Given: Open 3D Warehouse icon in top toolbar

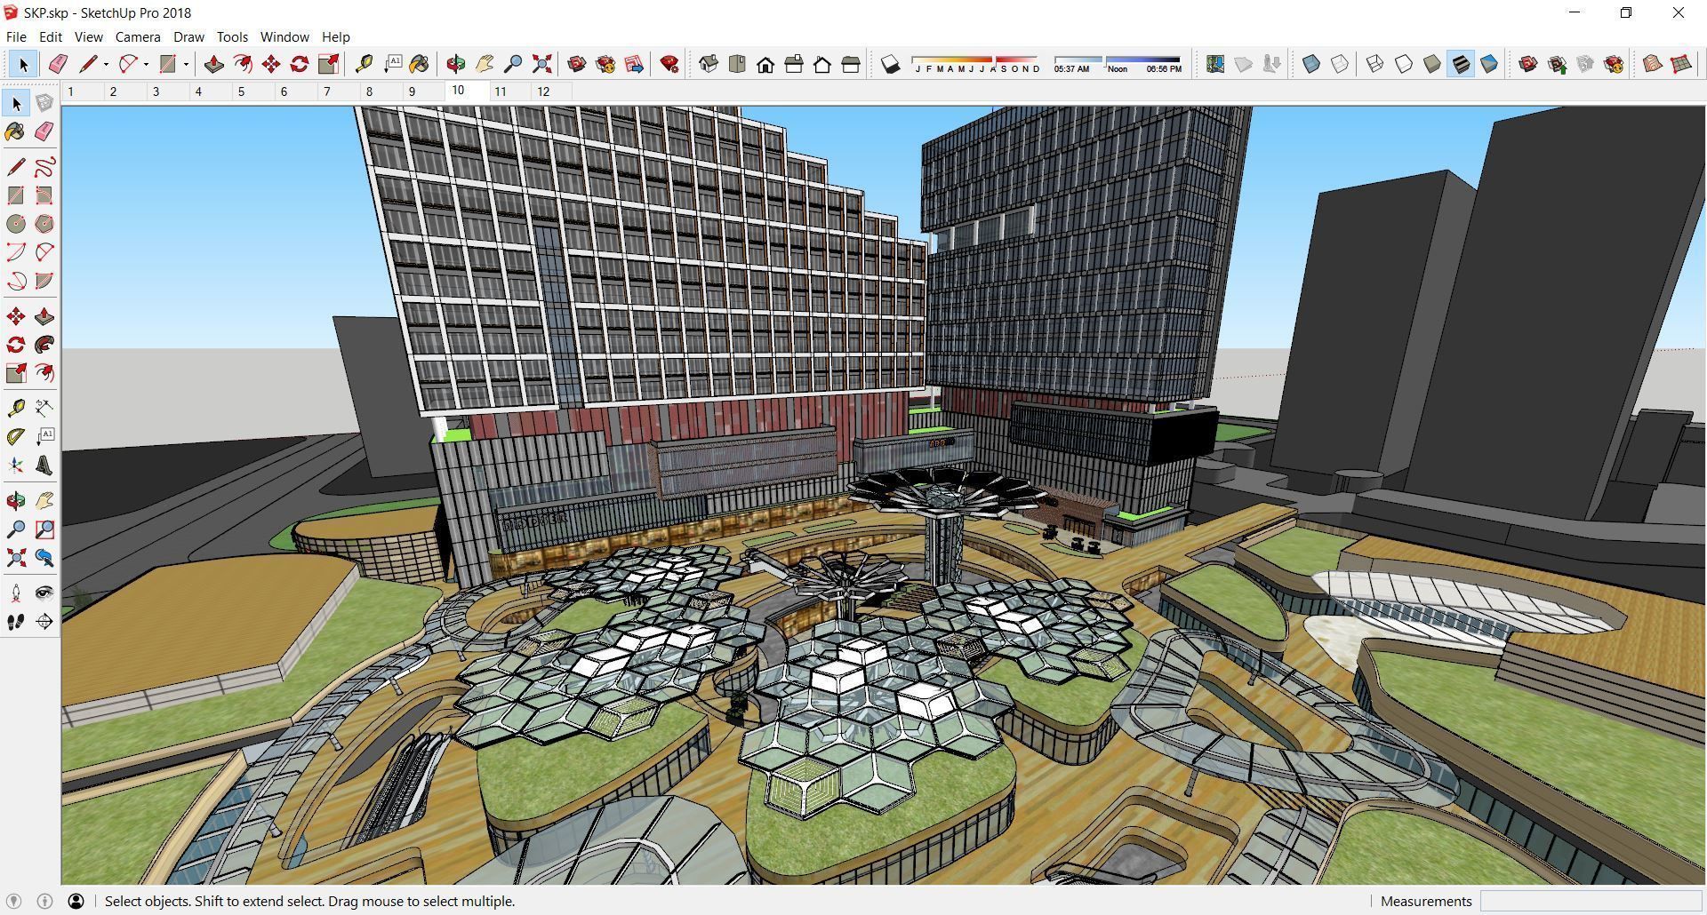Looking at the screenshot, I should 577,64.
